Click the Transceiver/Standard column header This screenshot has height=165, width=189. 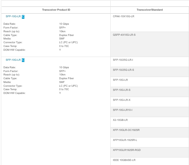(x=150, y=10)
